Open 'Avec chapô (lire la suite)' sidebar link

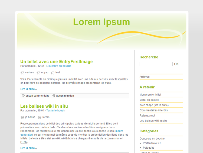pos(154,105)
